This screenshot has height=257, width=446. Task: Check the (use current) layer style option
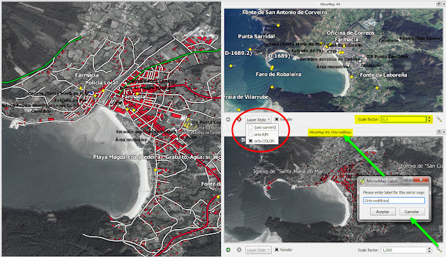pos(251,127)
